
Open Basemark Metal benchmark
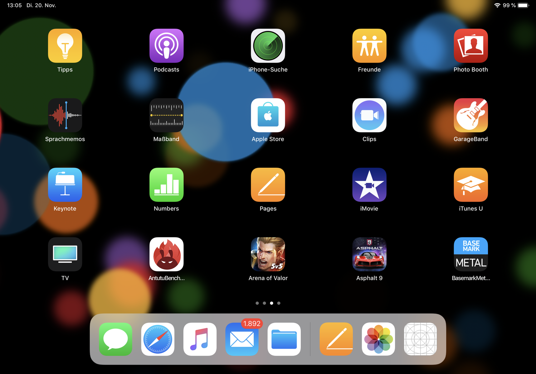point(471,254)
